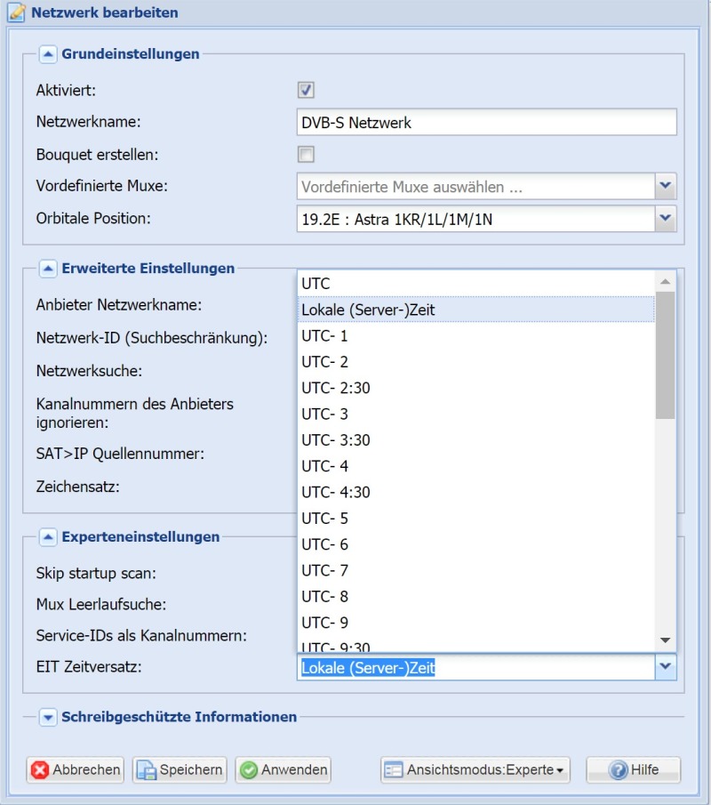Viewport: 711px width, 805px height.
Task: Click the Abbrechen red cancel icon
Action: tap(39, 769)
